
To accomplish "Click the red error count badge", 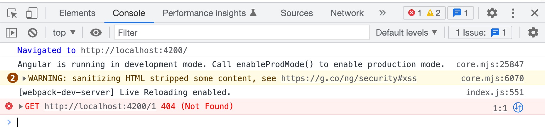I will [x=415, y=13].
